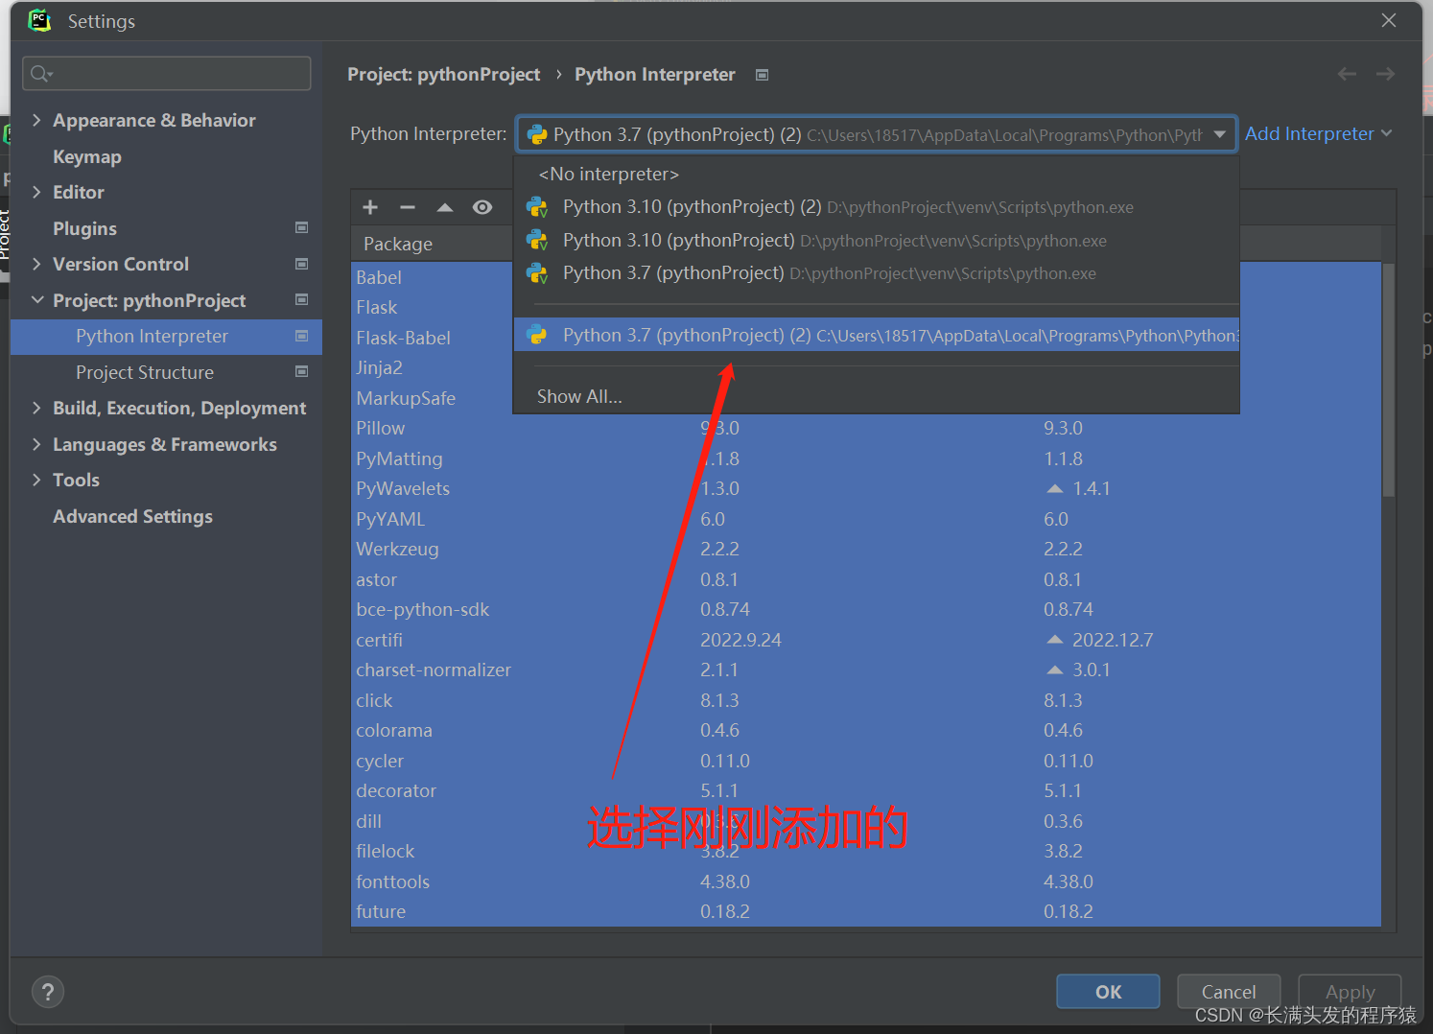Close the Settings dialog
The height and width of the screenshot is (1034, 1433).
[1388, 20]
